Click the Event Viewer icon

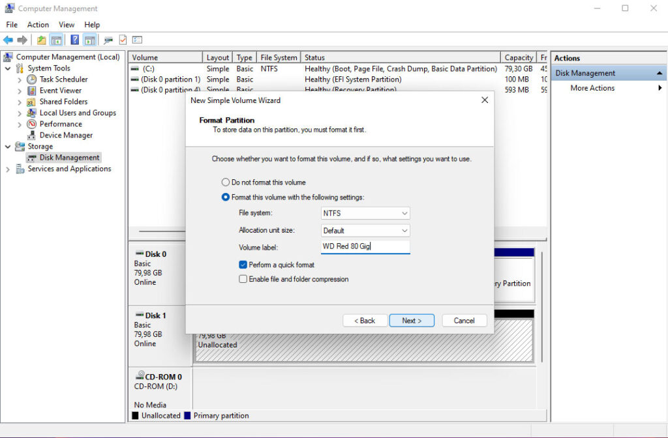click(x=31, y=91)
